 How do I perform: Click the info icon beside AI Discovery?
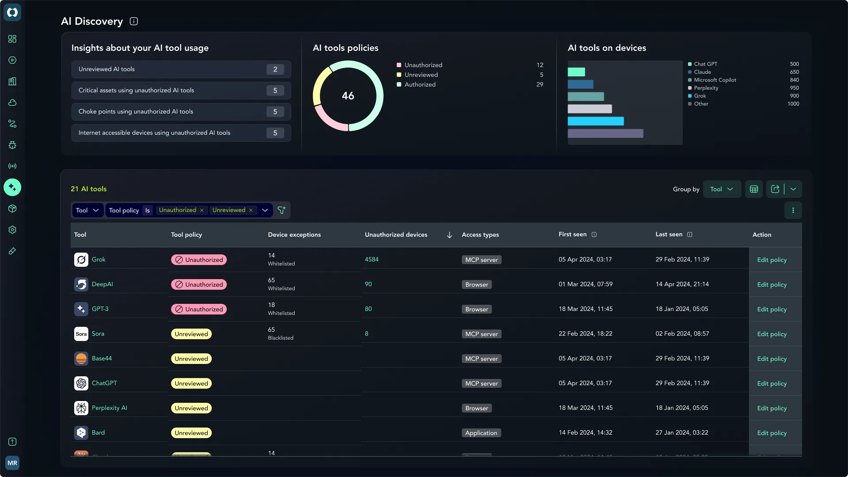(x=134, y=21)
